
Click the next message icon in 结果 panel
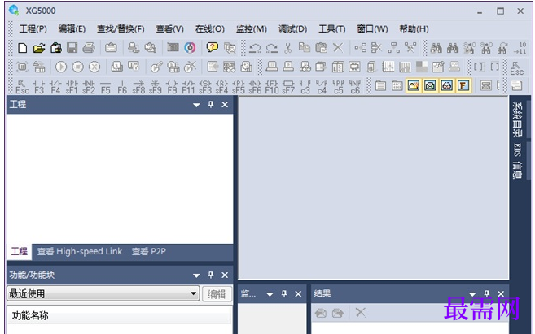(x=337, y=313)
